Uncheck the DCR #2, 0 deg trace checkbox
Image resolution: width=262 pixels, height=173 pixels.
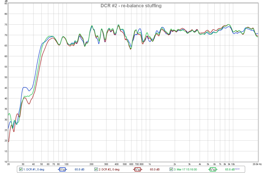[96, 169]
